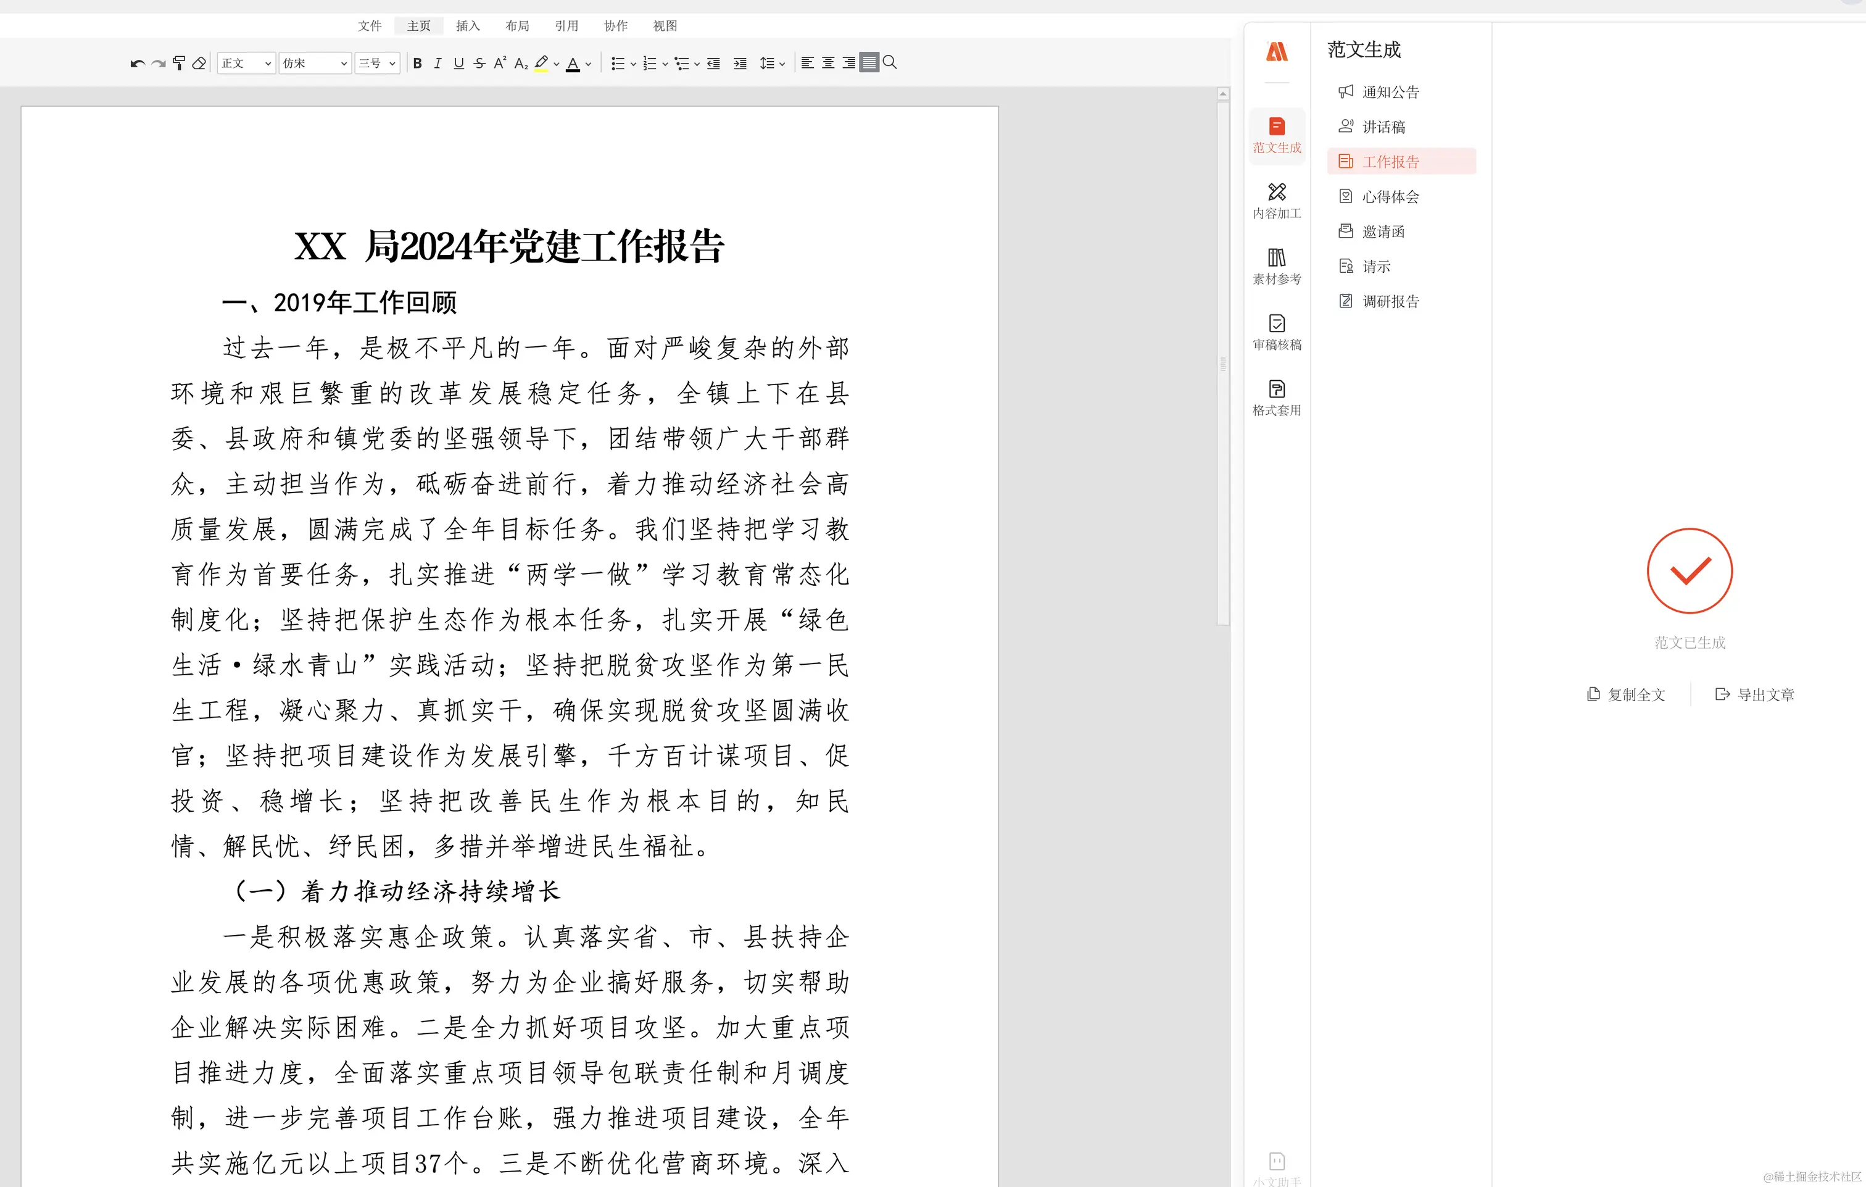Open the 正文 paragraph style dropdown
The height and width of the screenshot is (1187, 1866).
tap(246, 64)
